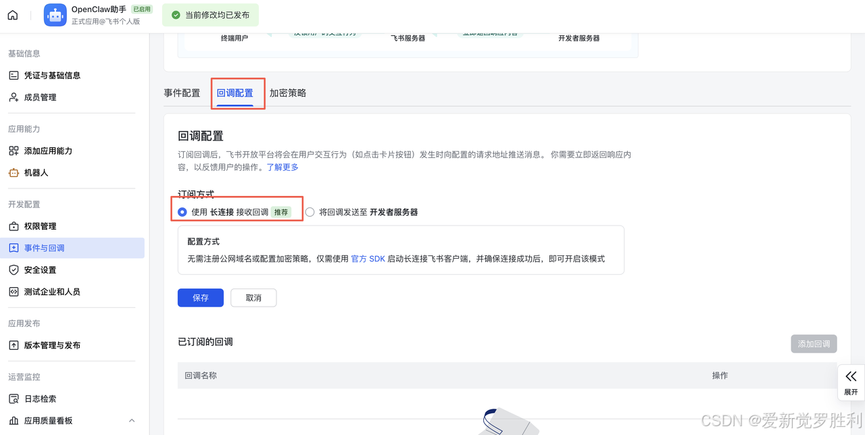Click the 正式应用@飞书个人版 subtitle
The height and width of the screenshot is (435, 865).
coord(106,22)
